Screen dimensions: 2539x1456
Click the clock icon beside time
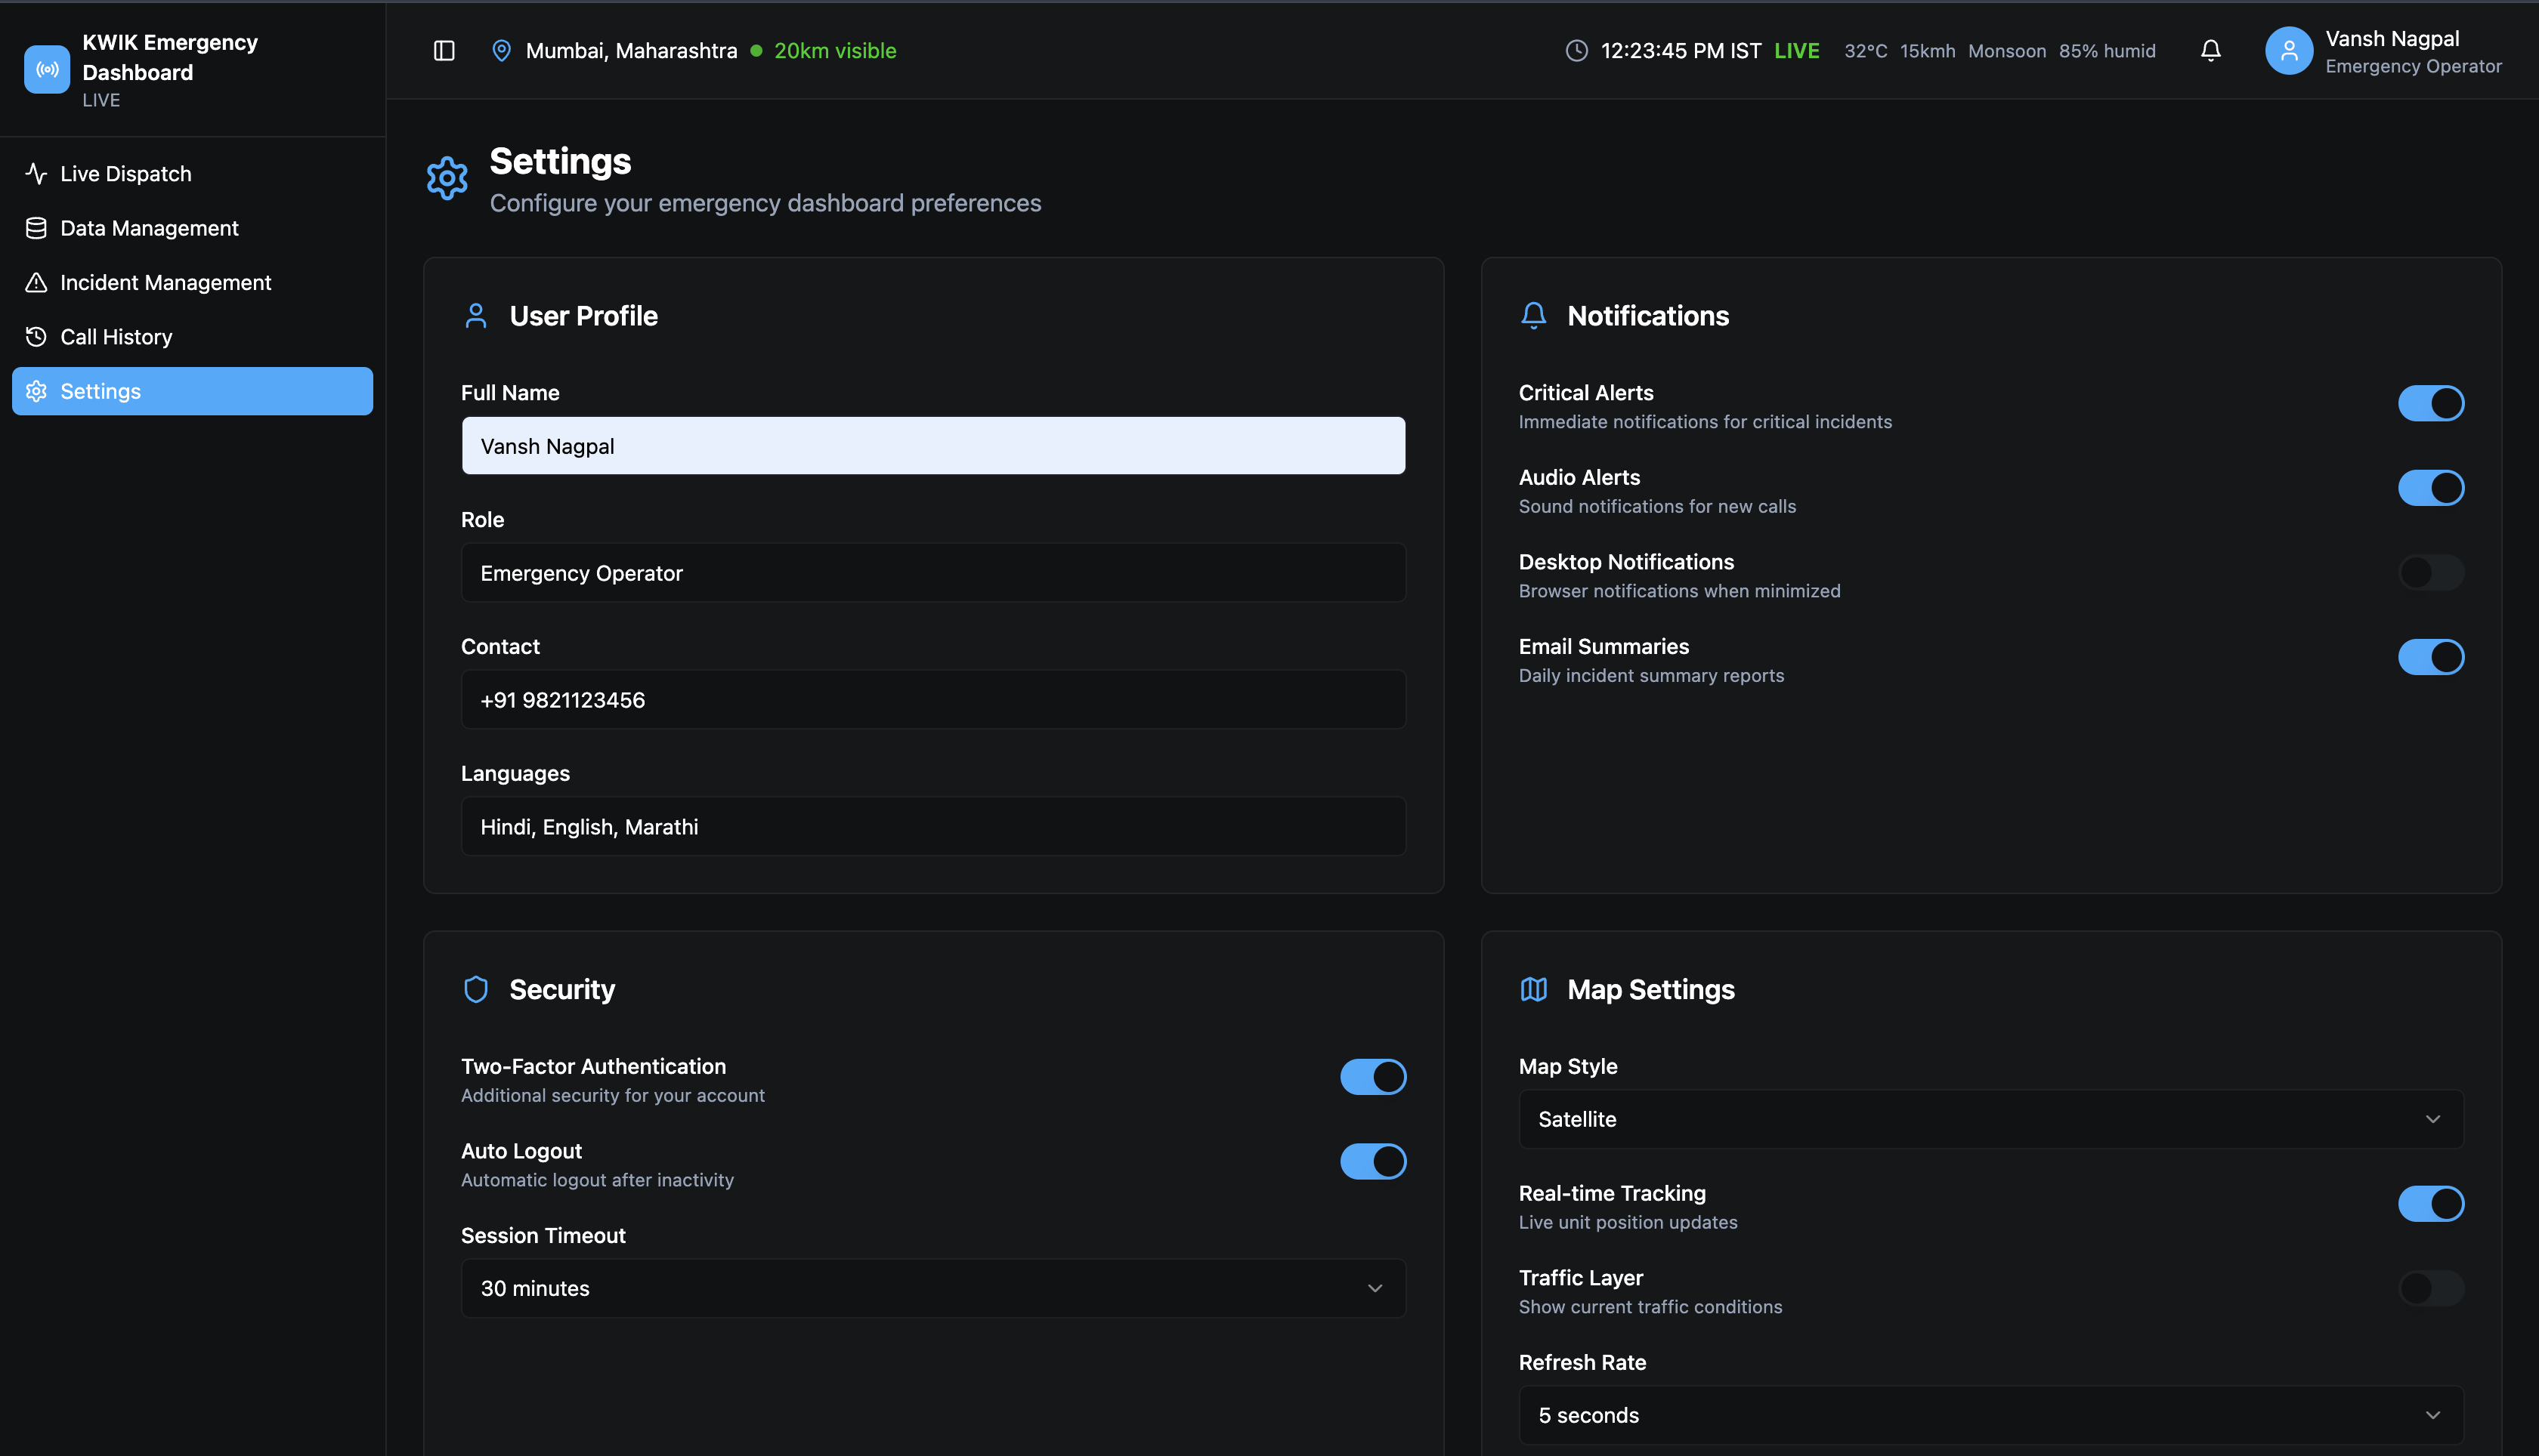point(1576,51)
